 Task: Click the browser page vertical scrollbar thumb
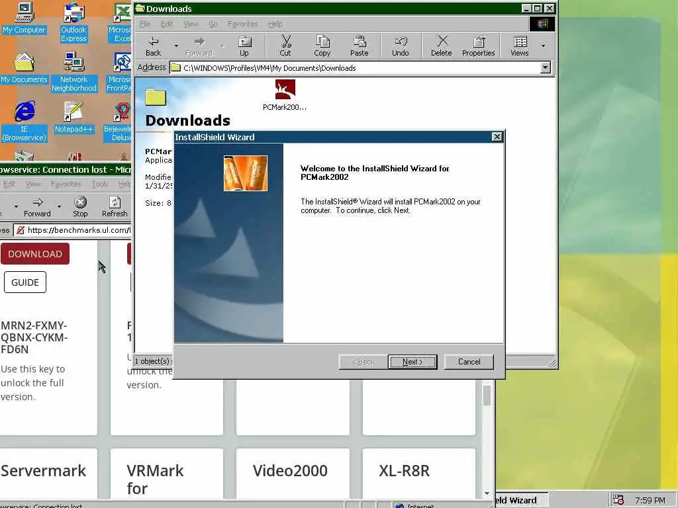tap(487, 396)
